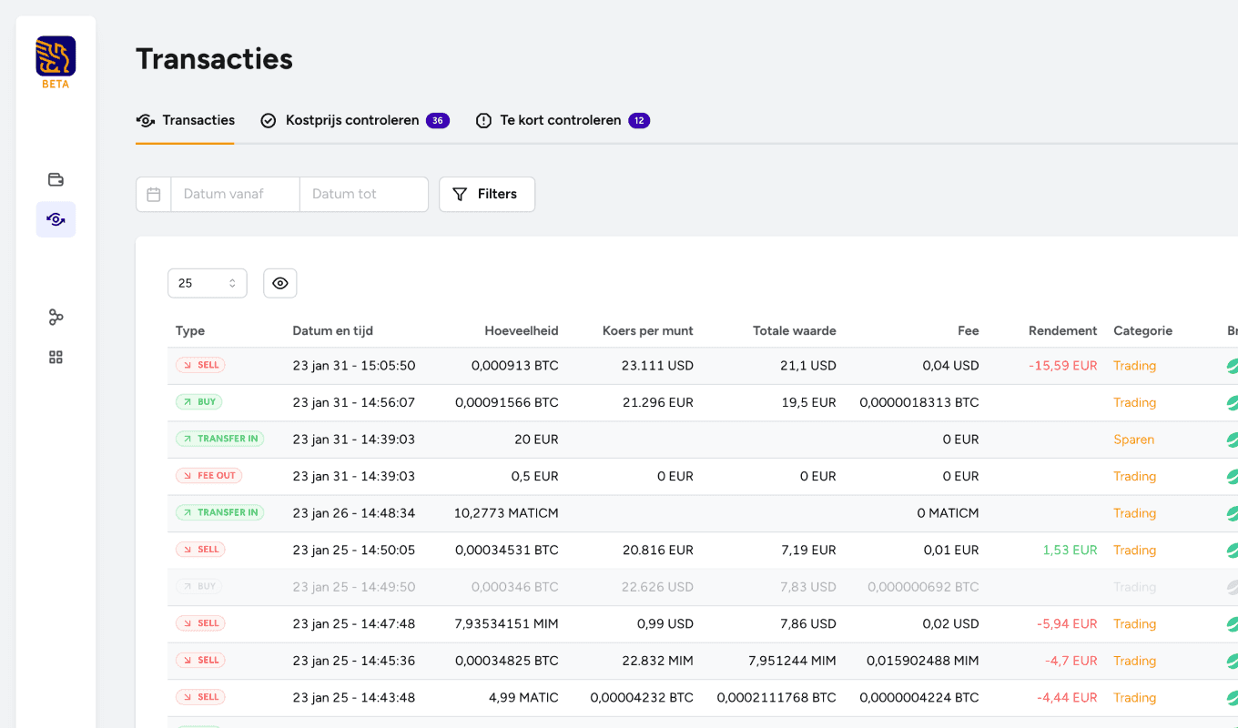Select the -5,94 EUR rendement value
The width and height of the screenshot is (1238, 728).
(1067, 624)
